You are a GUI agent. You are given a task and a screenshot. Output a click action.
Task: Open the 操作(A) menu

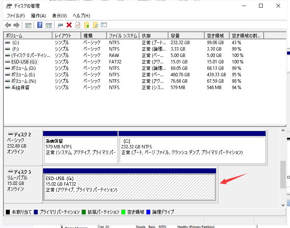(x=39, y=16)
